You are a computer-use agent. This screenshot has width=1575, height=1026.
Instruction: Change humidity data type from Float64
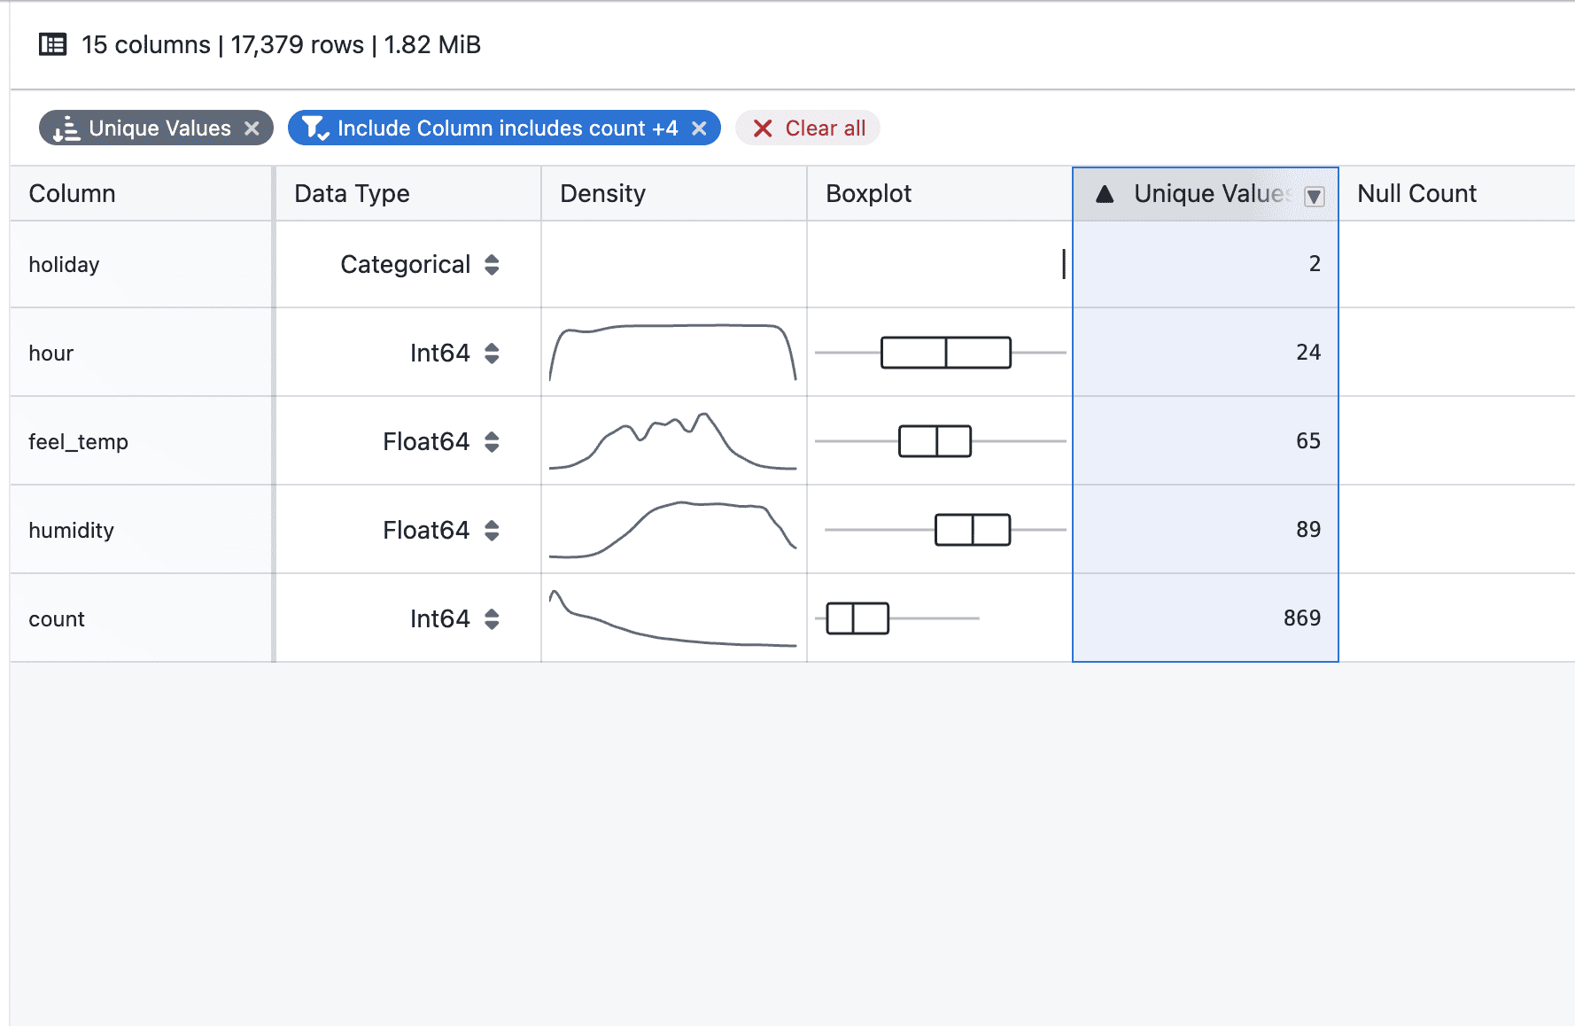(492, 531)
